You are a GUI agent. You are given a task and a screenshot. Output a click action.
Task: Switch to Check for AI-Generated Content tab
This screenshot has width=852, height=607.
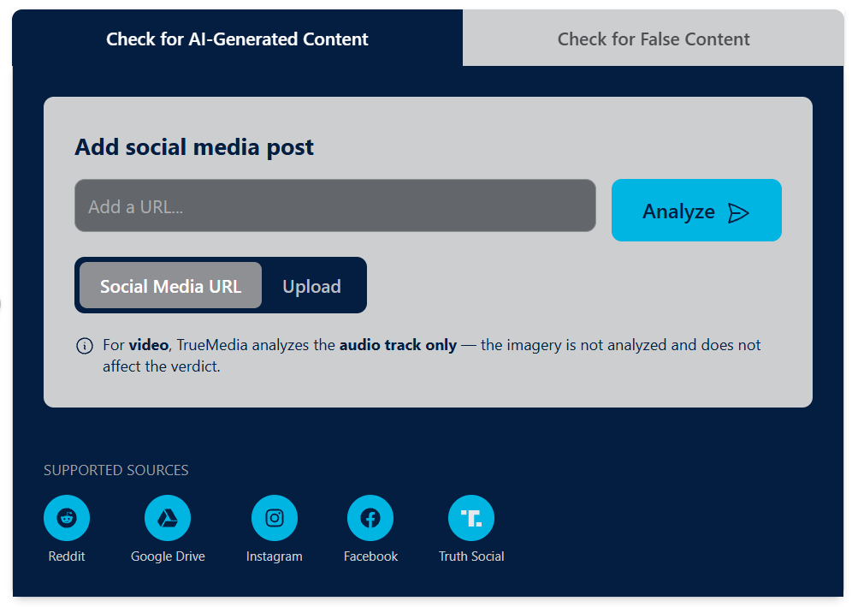click(238, 39)
